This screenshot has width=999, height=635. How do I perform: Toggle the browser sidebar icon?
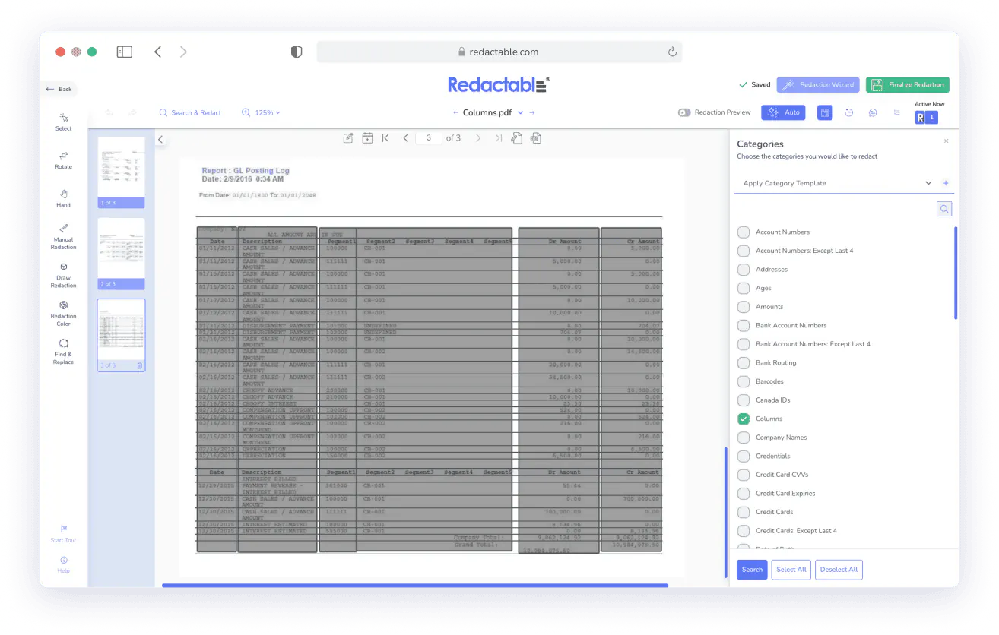pyautogui.click(x=125, y=52)
